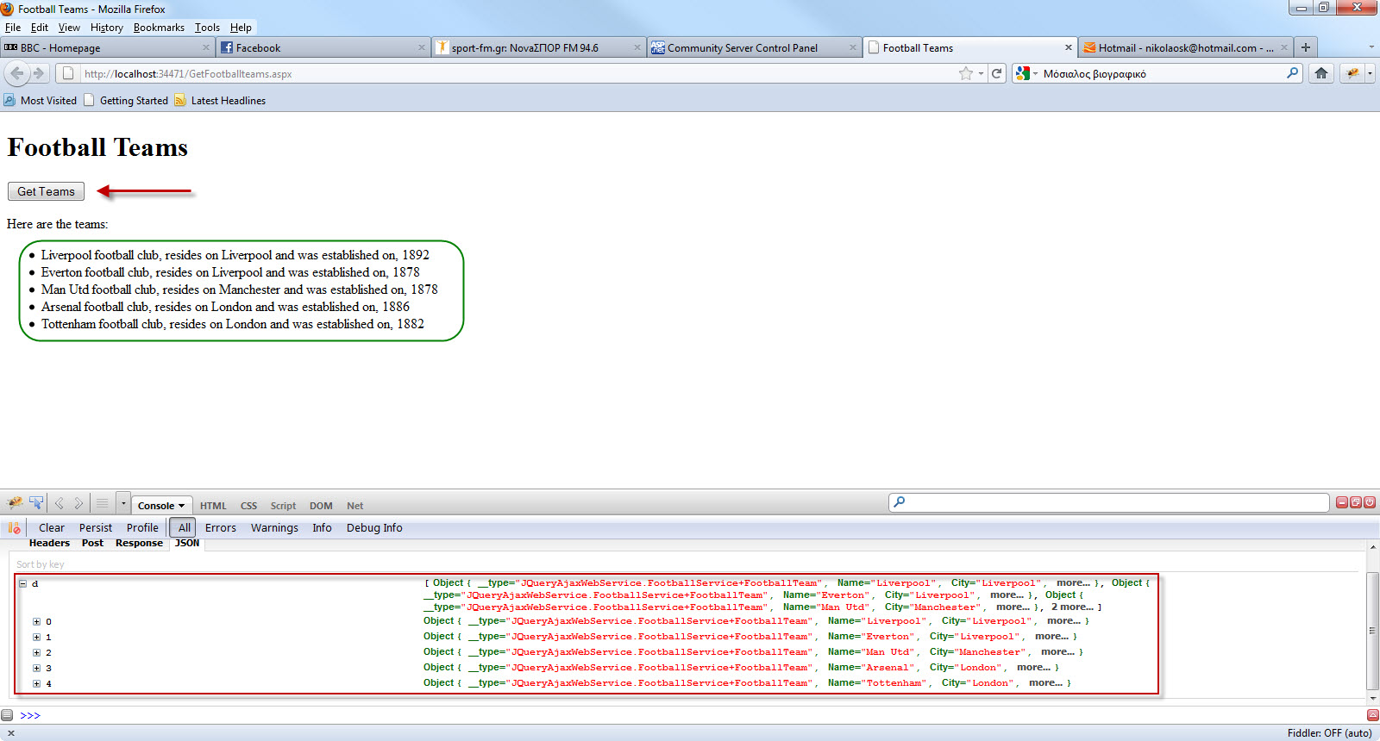Expand JSON array item 4
Image resolution: width=1380 pixels, height=741 pixels.
click(x=36, y=683)
